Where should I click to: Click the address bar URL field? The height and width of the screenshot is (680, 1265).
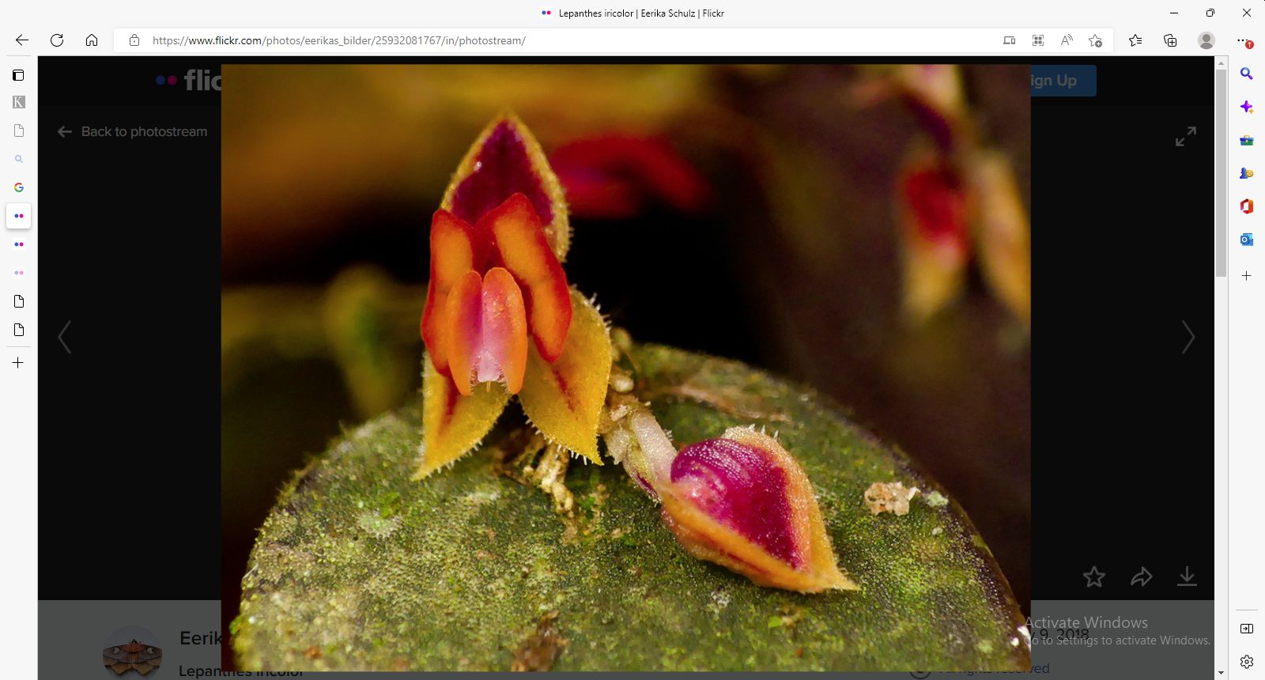coord(553,40)
